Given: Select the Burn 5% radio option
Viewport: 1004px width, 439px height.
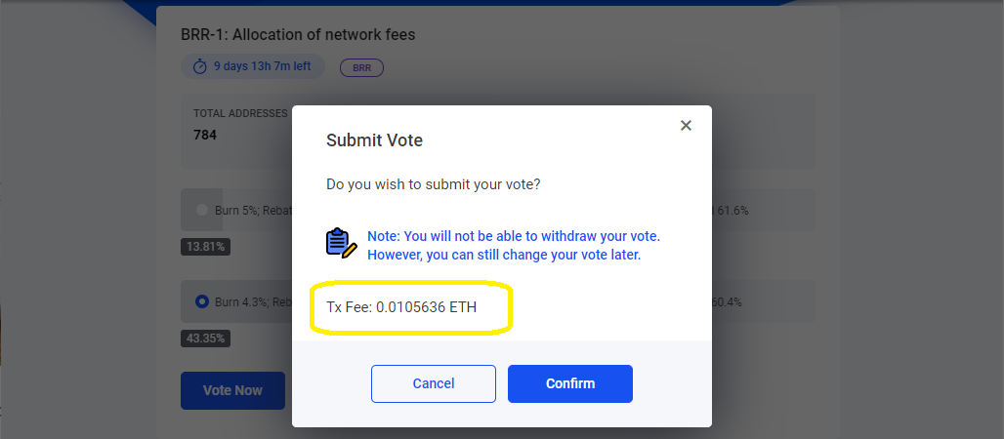Looking at the screenshot, I should (x=202, y=210).
